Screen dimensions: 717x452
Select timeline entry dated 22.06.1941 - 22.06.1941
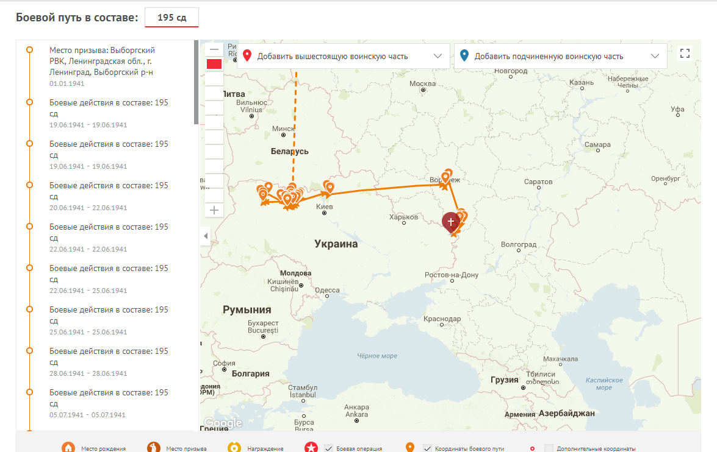pos(108,238)
